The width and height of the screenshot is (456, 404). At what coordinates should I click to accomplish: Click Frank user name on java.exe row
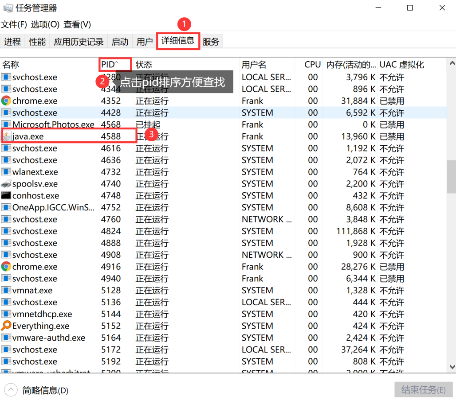point(252,136)
